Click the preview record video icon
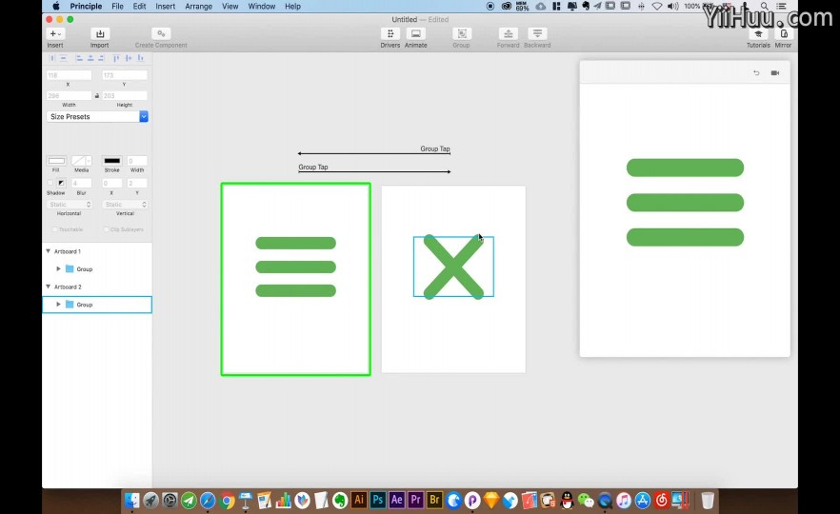 click(775, 72)
